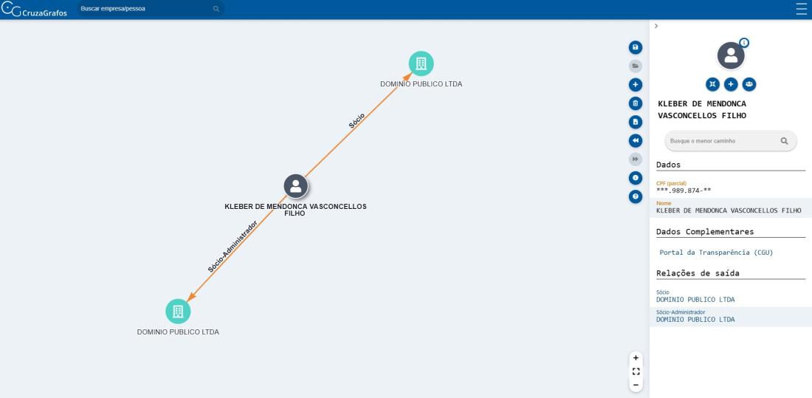
Task: Collapse the side panel with chevron arrow
Action: coord(656,27)
